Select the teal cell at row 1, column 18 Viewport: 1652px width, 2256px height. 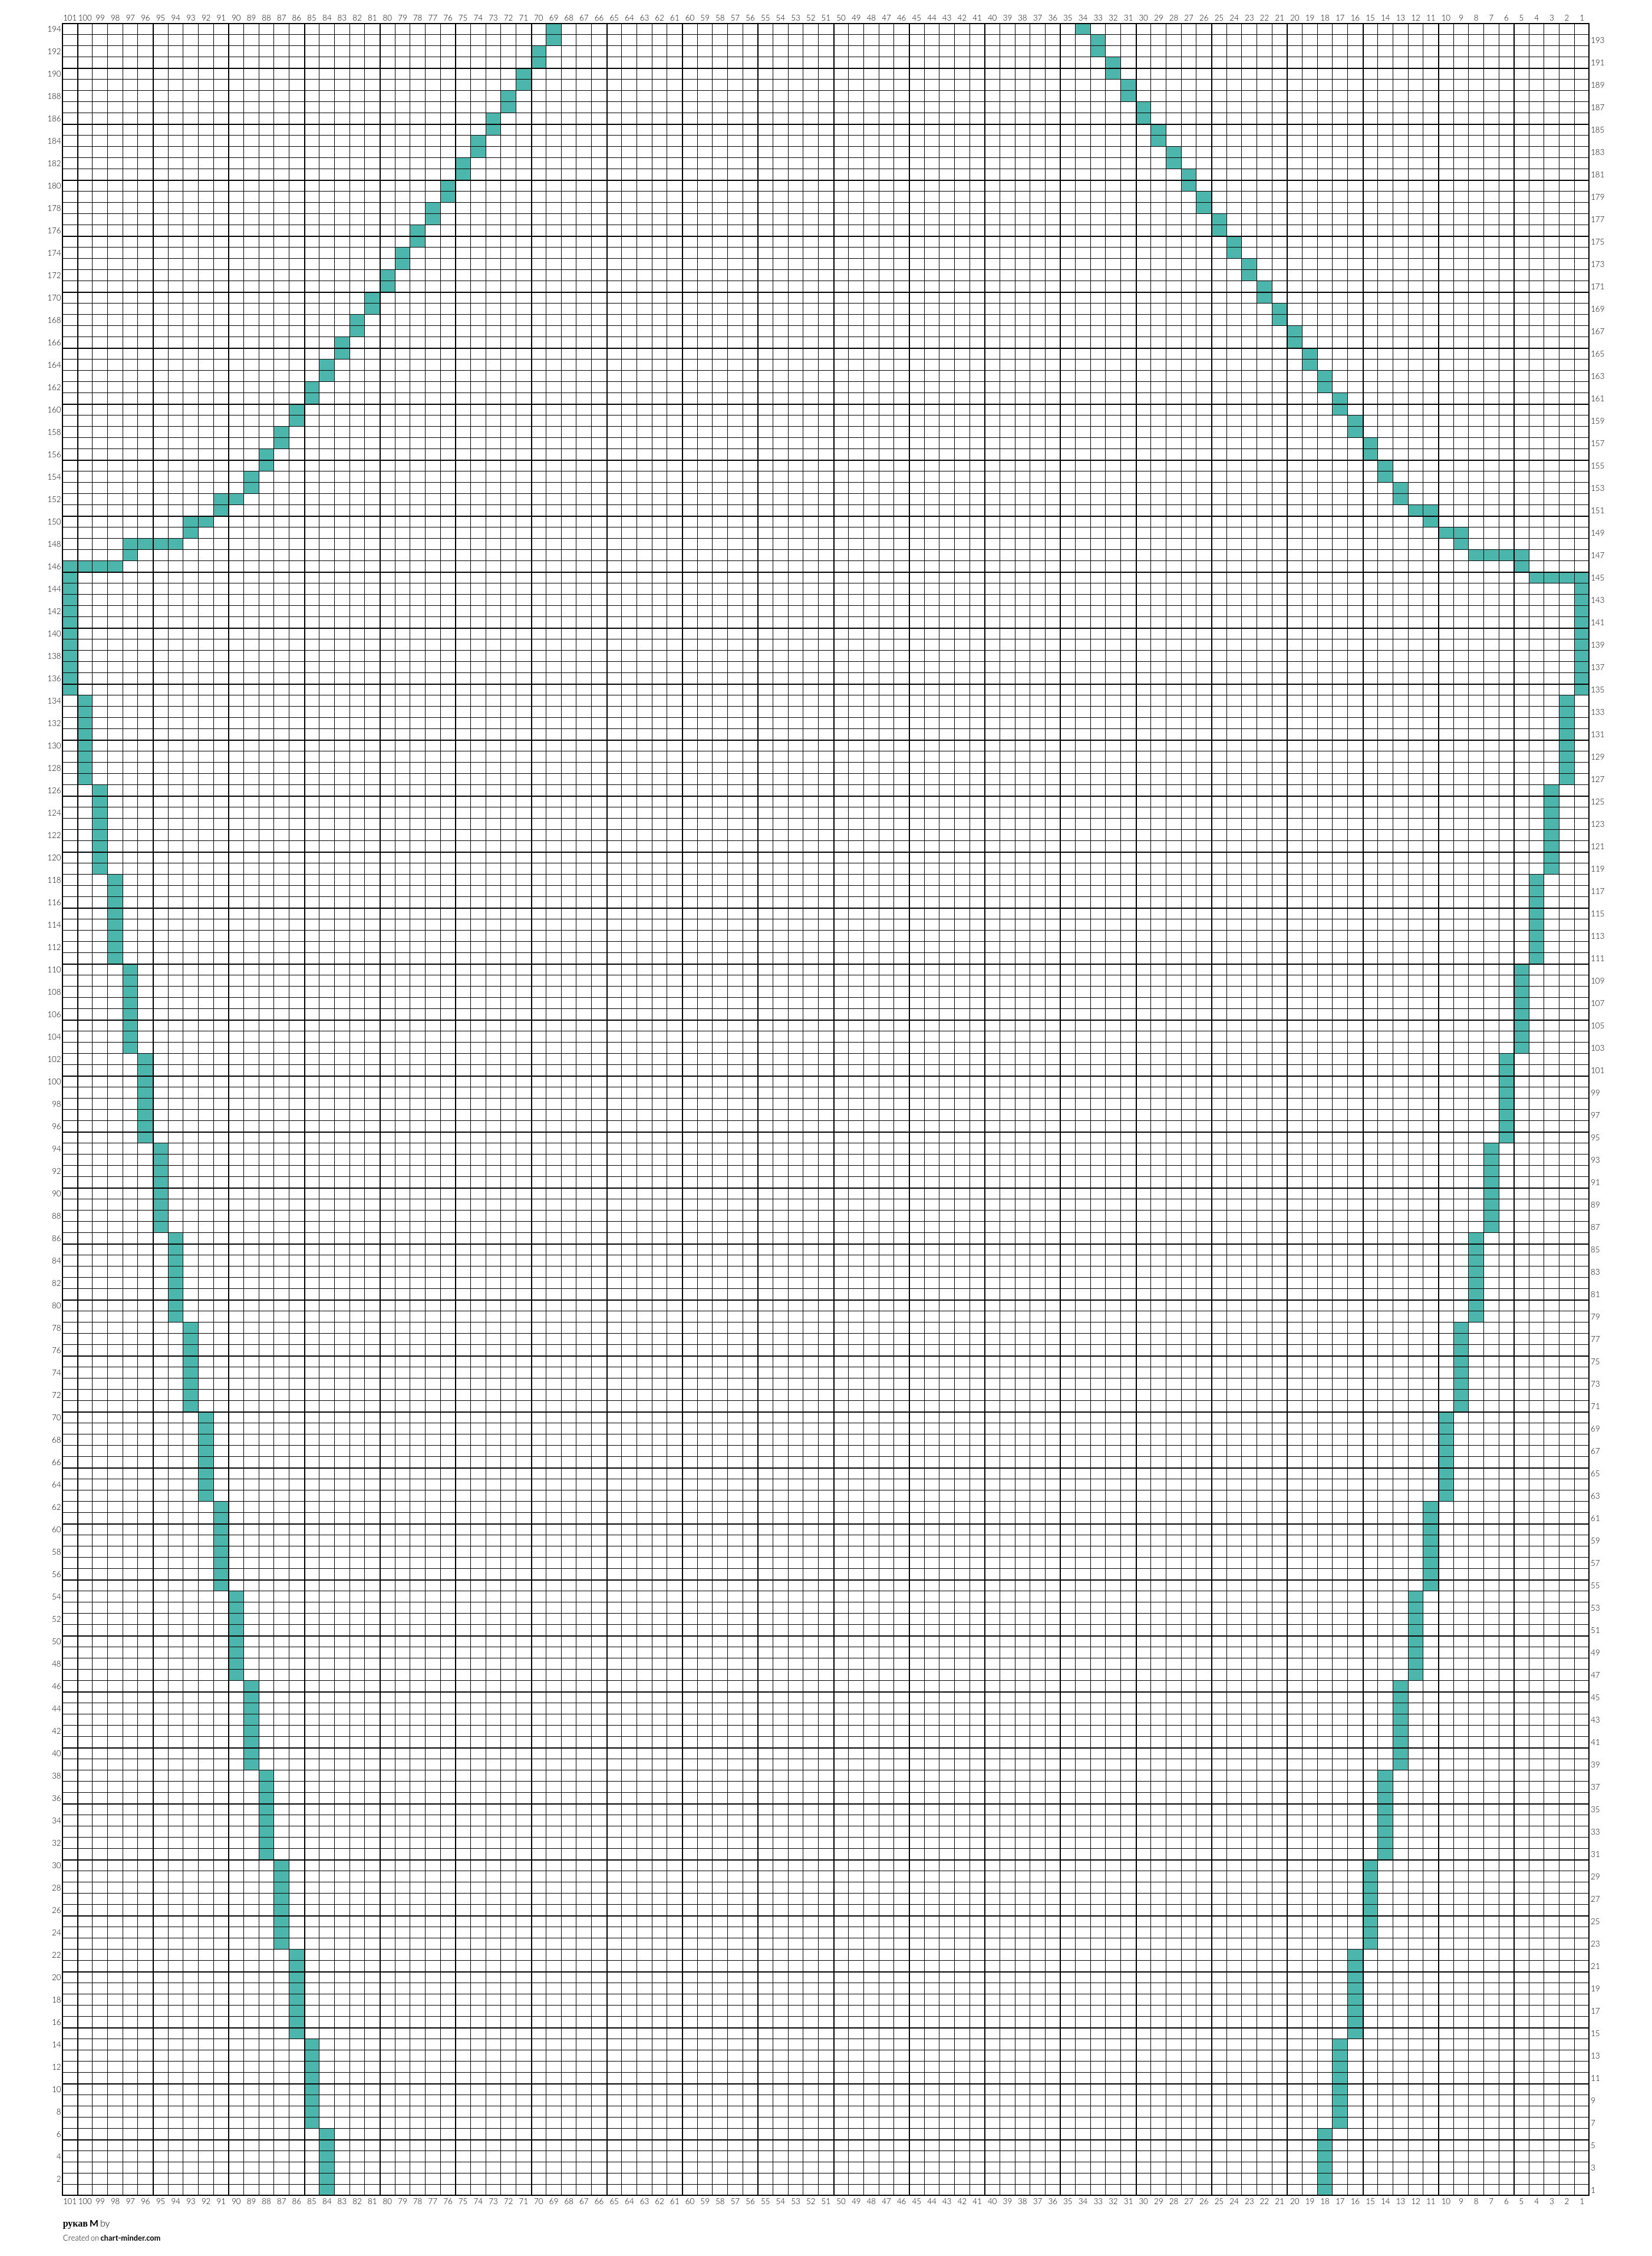(1325, 2190)
